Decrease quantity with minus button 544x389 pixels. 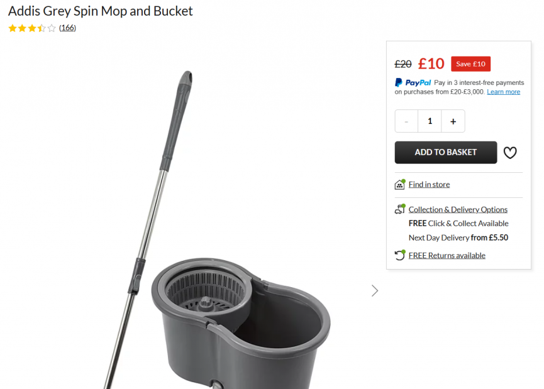point(406,121)
